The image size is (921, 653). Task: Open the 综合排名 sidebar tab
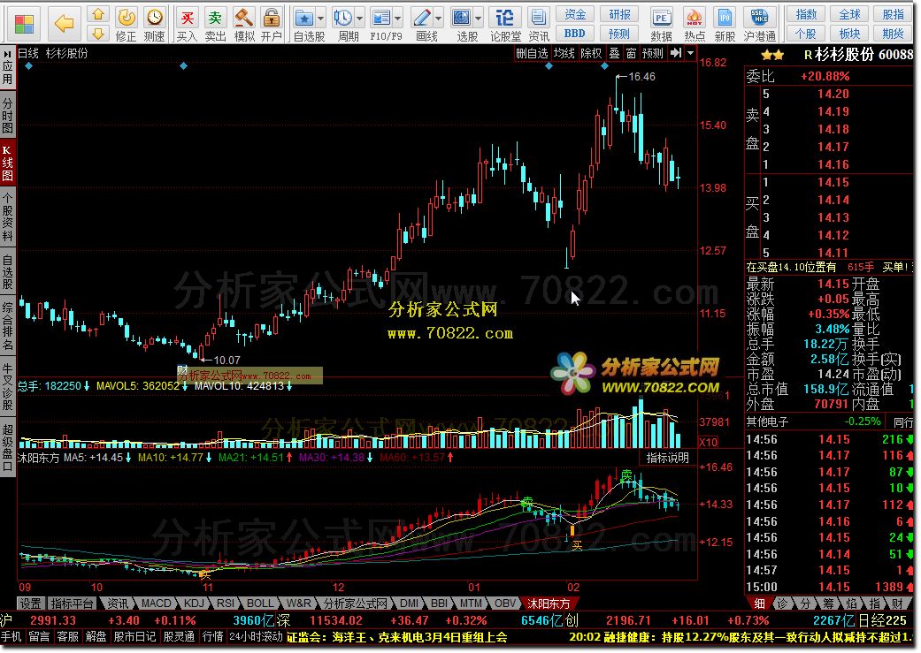pos(8,327)
